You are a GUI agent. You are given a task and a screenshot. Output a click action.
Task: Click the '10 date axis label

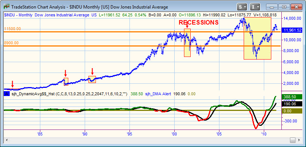click(x=264, y=134)
